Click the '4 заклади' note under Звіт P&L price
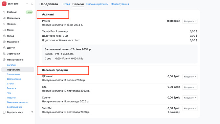Viewport: 220px width, 124px height. (x=174, y=112)
